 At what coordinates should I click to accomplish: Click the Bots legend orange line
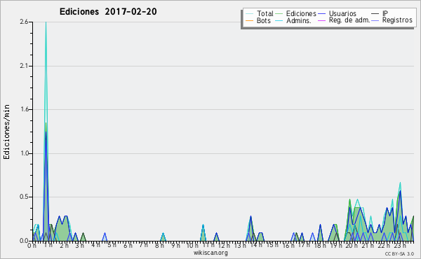click(x=249, y=20)
